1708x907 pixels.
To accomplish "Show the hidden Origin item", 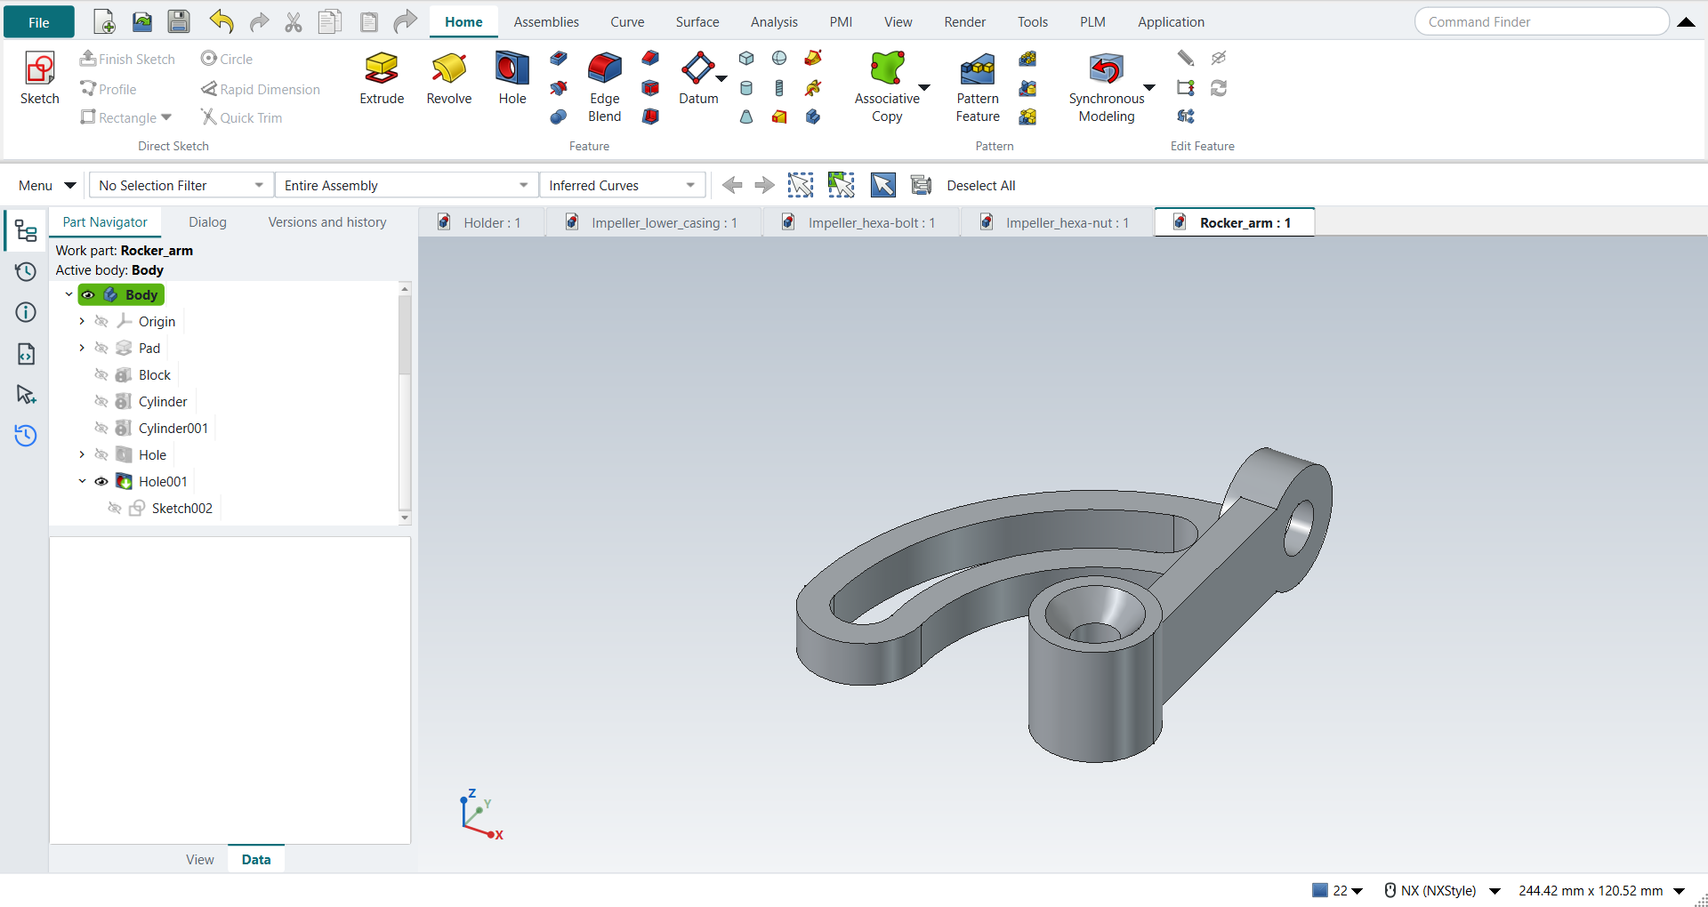I will coord(101,321).
